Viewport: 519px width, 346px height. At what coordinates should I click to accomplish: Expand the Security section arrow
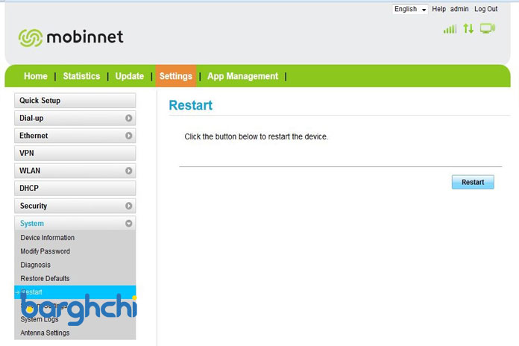coord(129,206)
